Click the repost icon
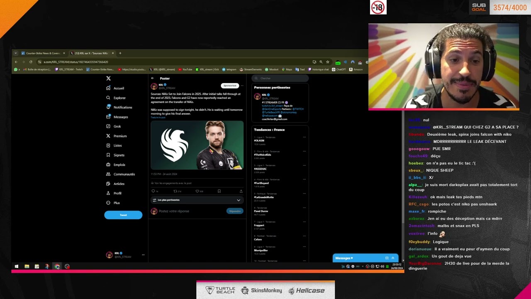Viewport: 531px width, 299px height. point(175,191)
